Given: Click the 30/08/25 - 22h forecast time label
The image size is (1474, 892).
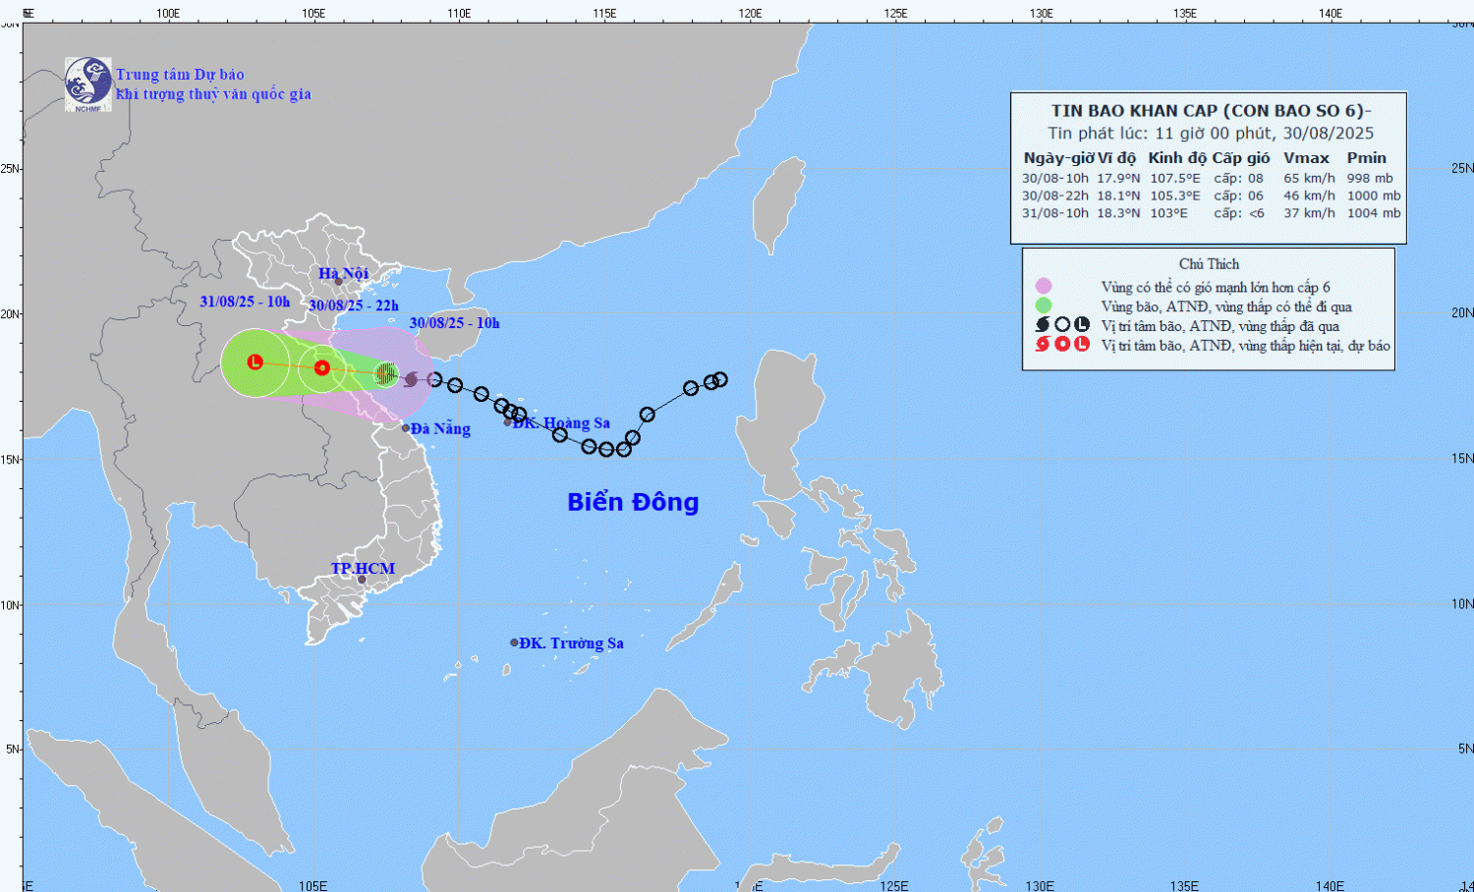Looking at the screenshot, I should point(354,306).
